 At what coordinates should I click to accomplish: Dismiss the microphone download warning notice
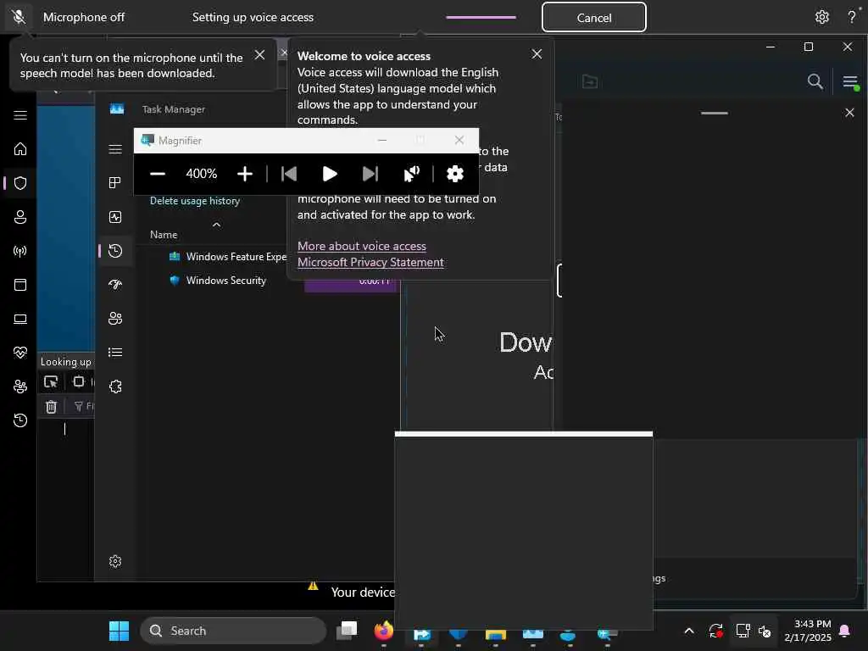point(259,55)
